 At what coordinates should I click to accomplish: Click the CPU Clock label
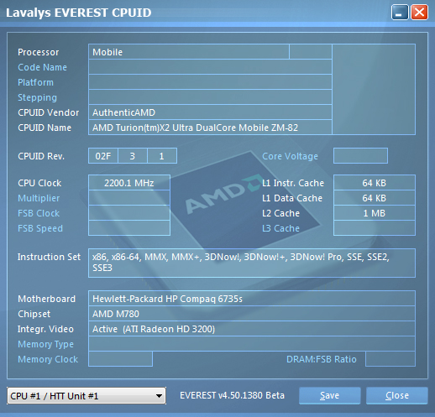39,183
